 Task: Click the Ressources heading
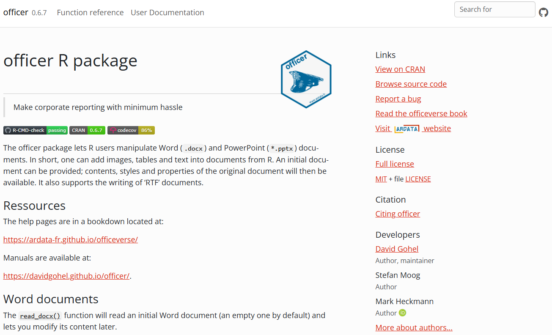tap(35, 206)
